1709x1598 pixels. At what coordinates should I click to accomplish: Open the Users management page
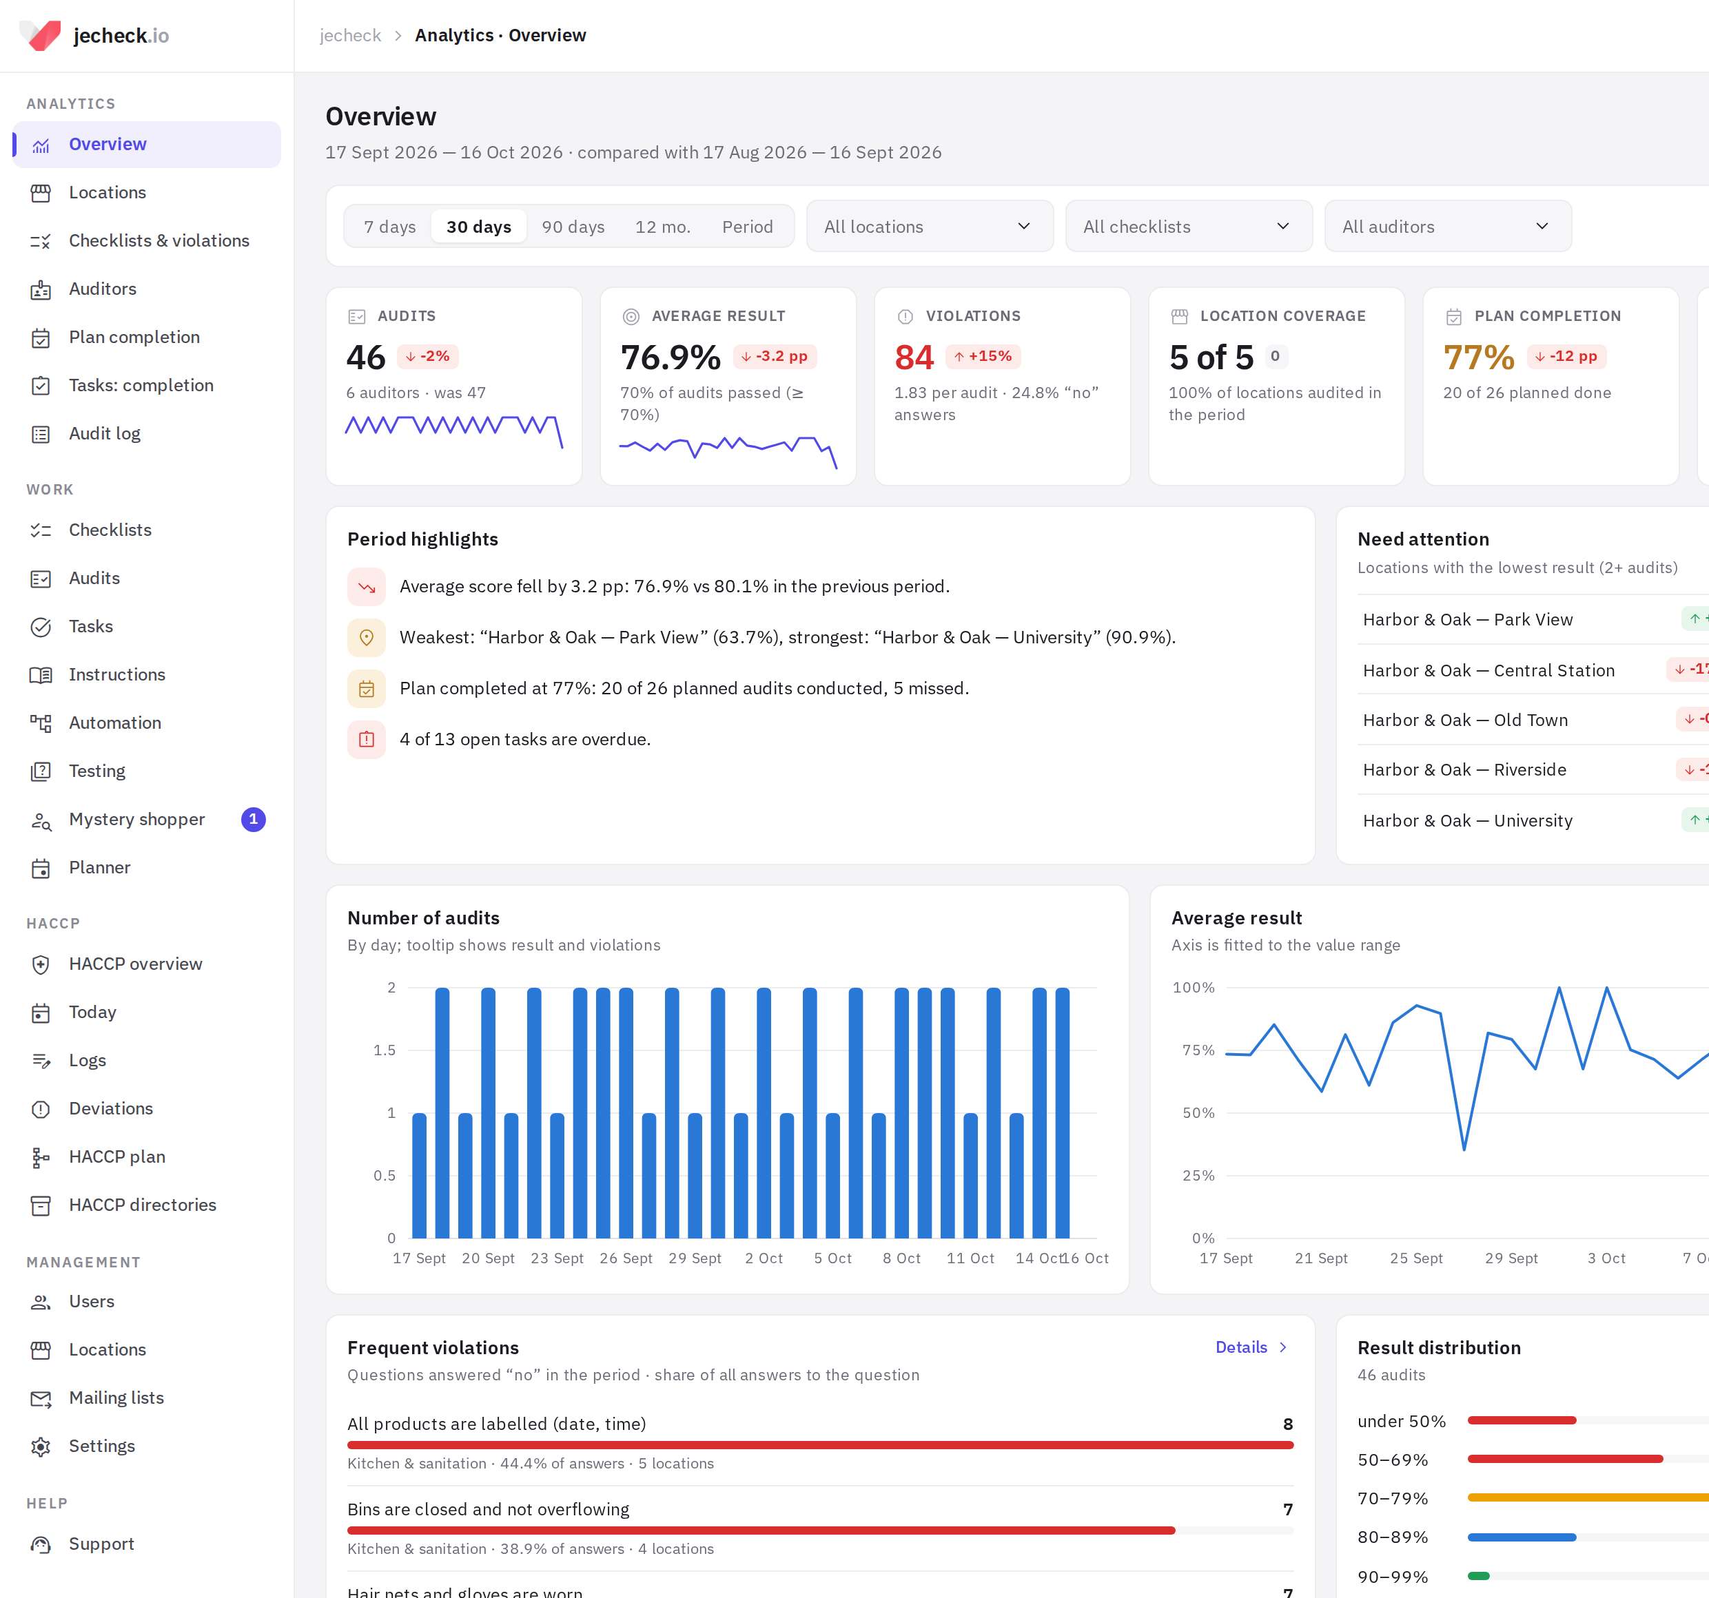(147, 1302)
